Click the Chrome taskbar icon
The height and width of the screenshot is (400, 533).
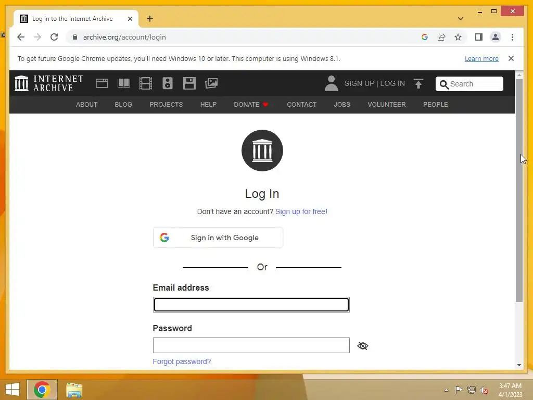coord(42,390)
